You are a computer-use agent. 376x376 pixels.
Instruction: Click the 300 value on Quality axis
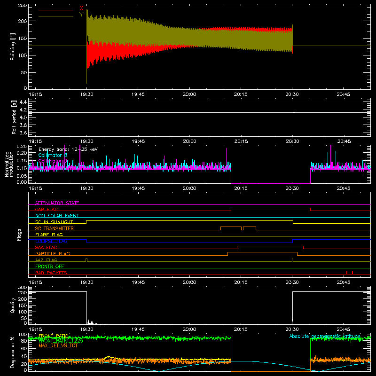pyautogui.click(x=23, y=288)
